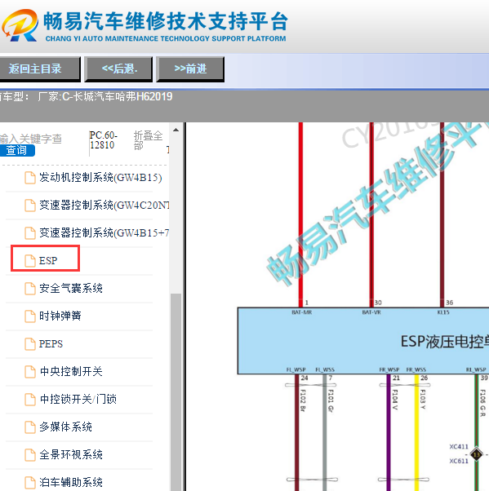Image resolution: width=489 pixels, height=491 pixels.
Task: Click the 返回主目录 button
Action: (39, 69)
